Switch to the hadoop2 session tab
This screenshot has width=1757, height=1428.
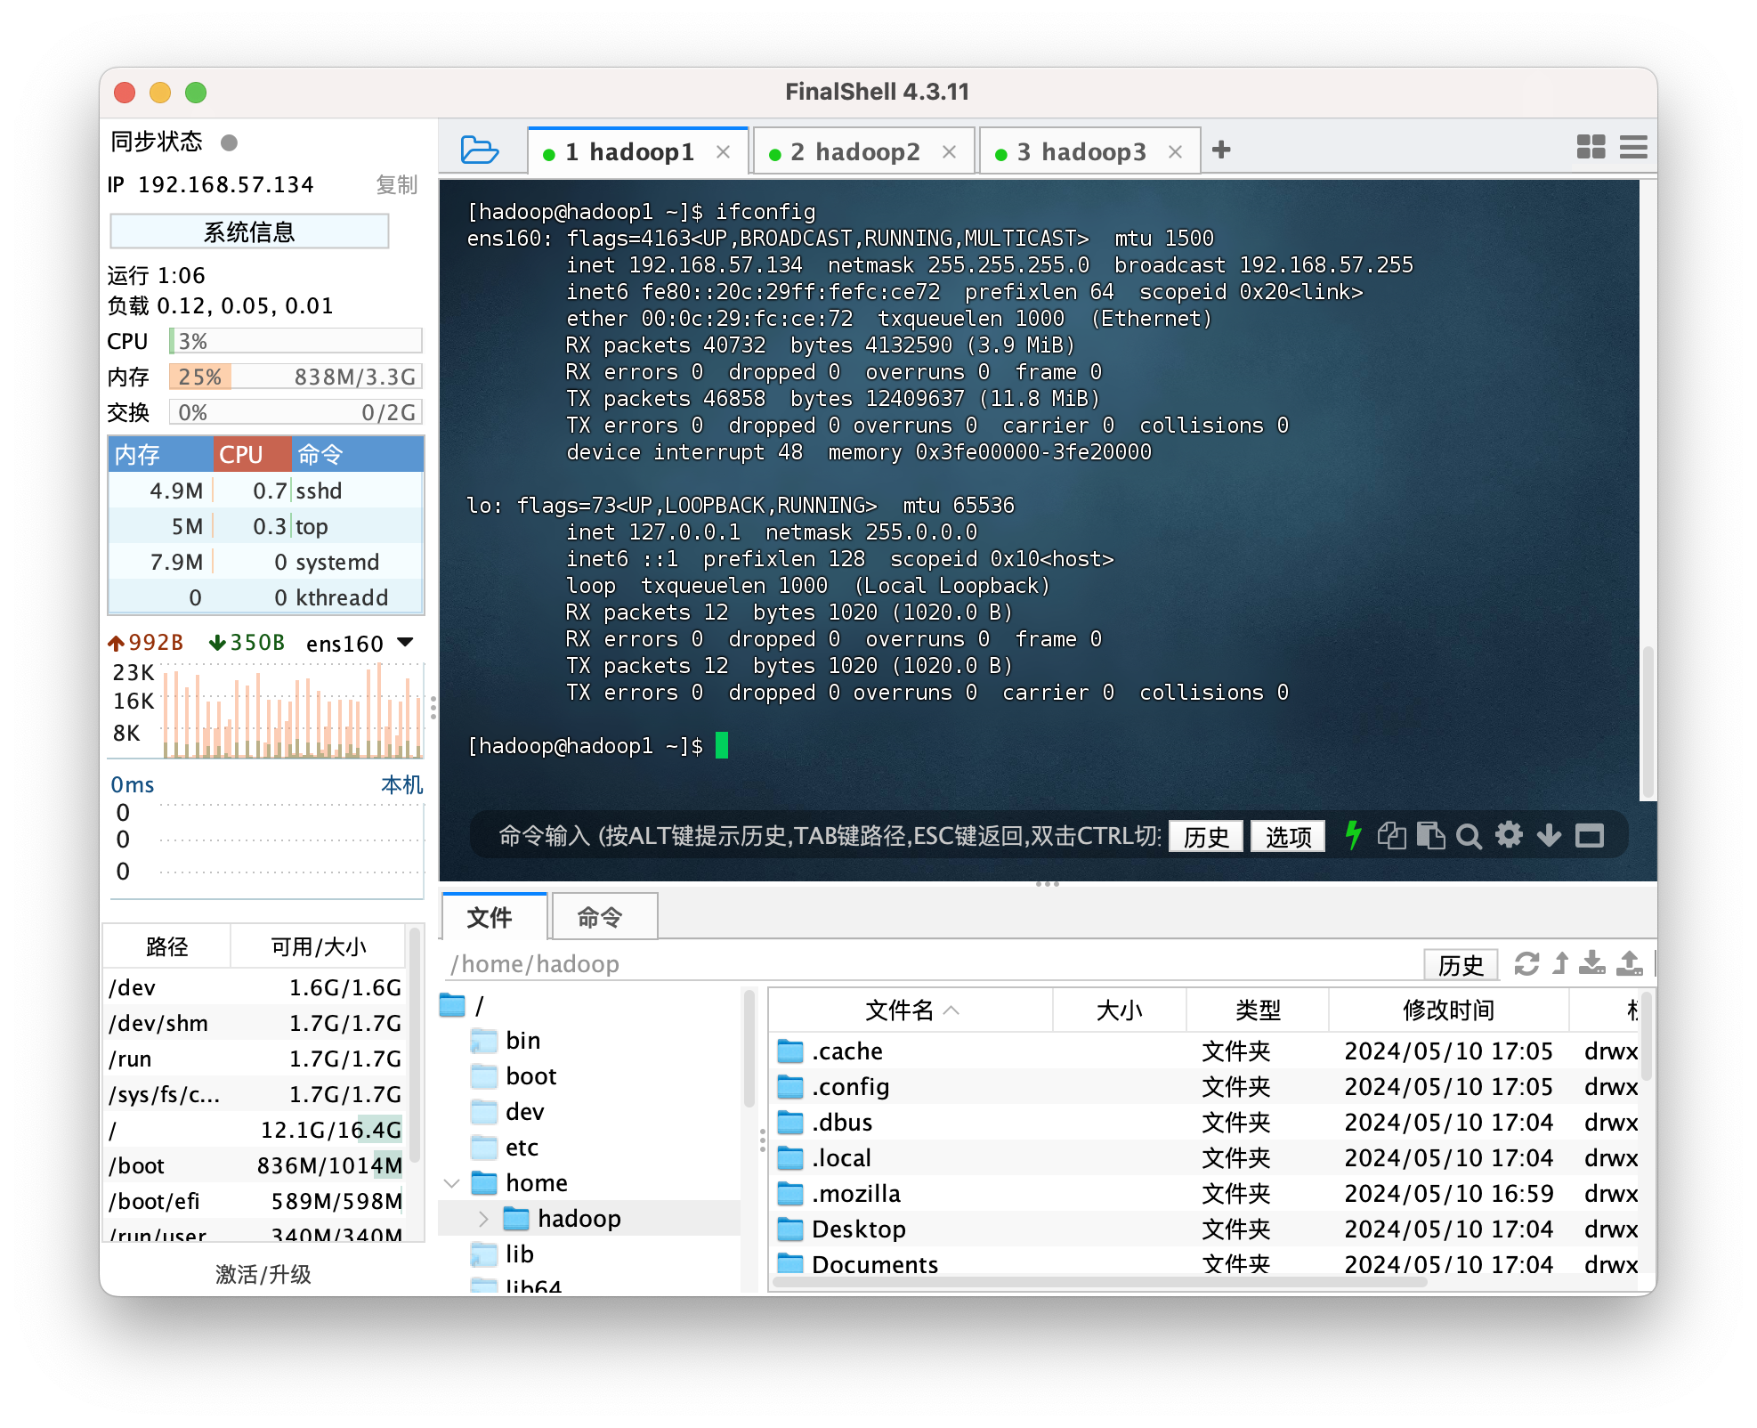coord(854,152)
